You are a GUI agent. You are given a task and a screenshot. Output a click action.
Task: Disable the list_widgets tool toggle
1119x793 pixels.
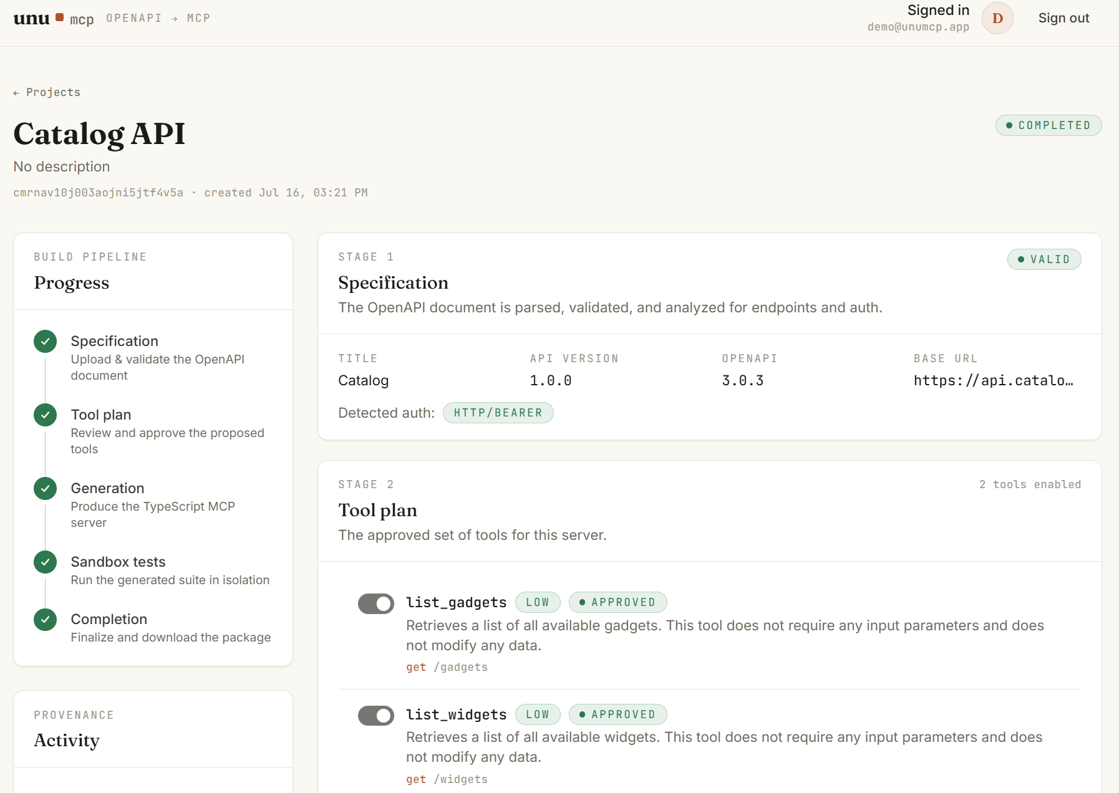376,716
